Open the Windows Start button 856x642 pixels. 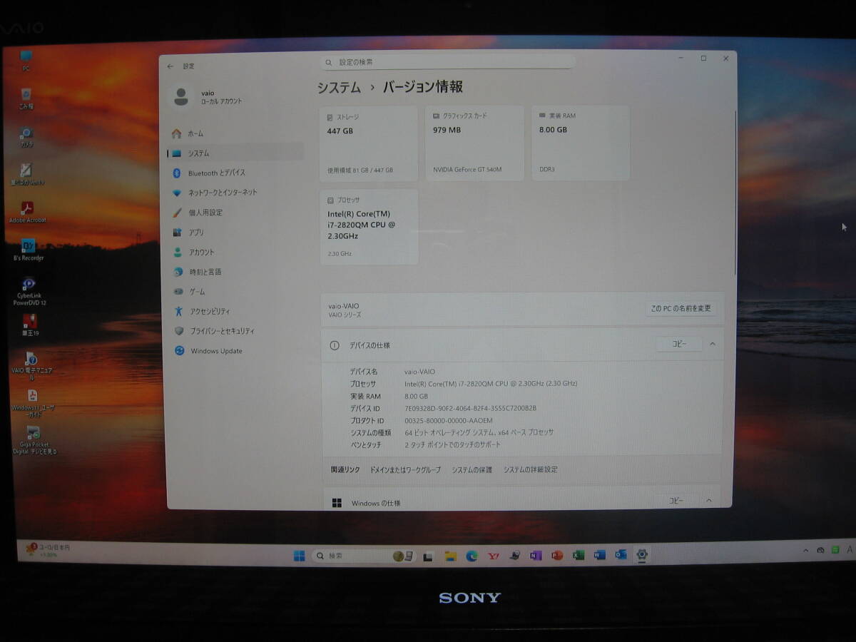[x=299, y=556]
